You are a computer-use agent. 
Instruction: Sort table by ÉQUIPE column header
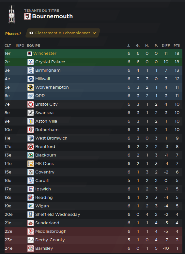coord(33,46)
